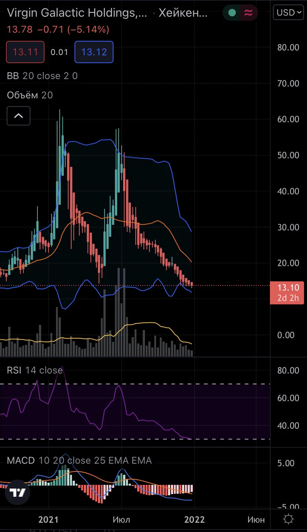Click −5.00 on the MACD scale
Screen dimensions: 307x532
[x=288, y=507]
